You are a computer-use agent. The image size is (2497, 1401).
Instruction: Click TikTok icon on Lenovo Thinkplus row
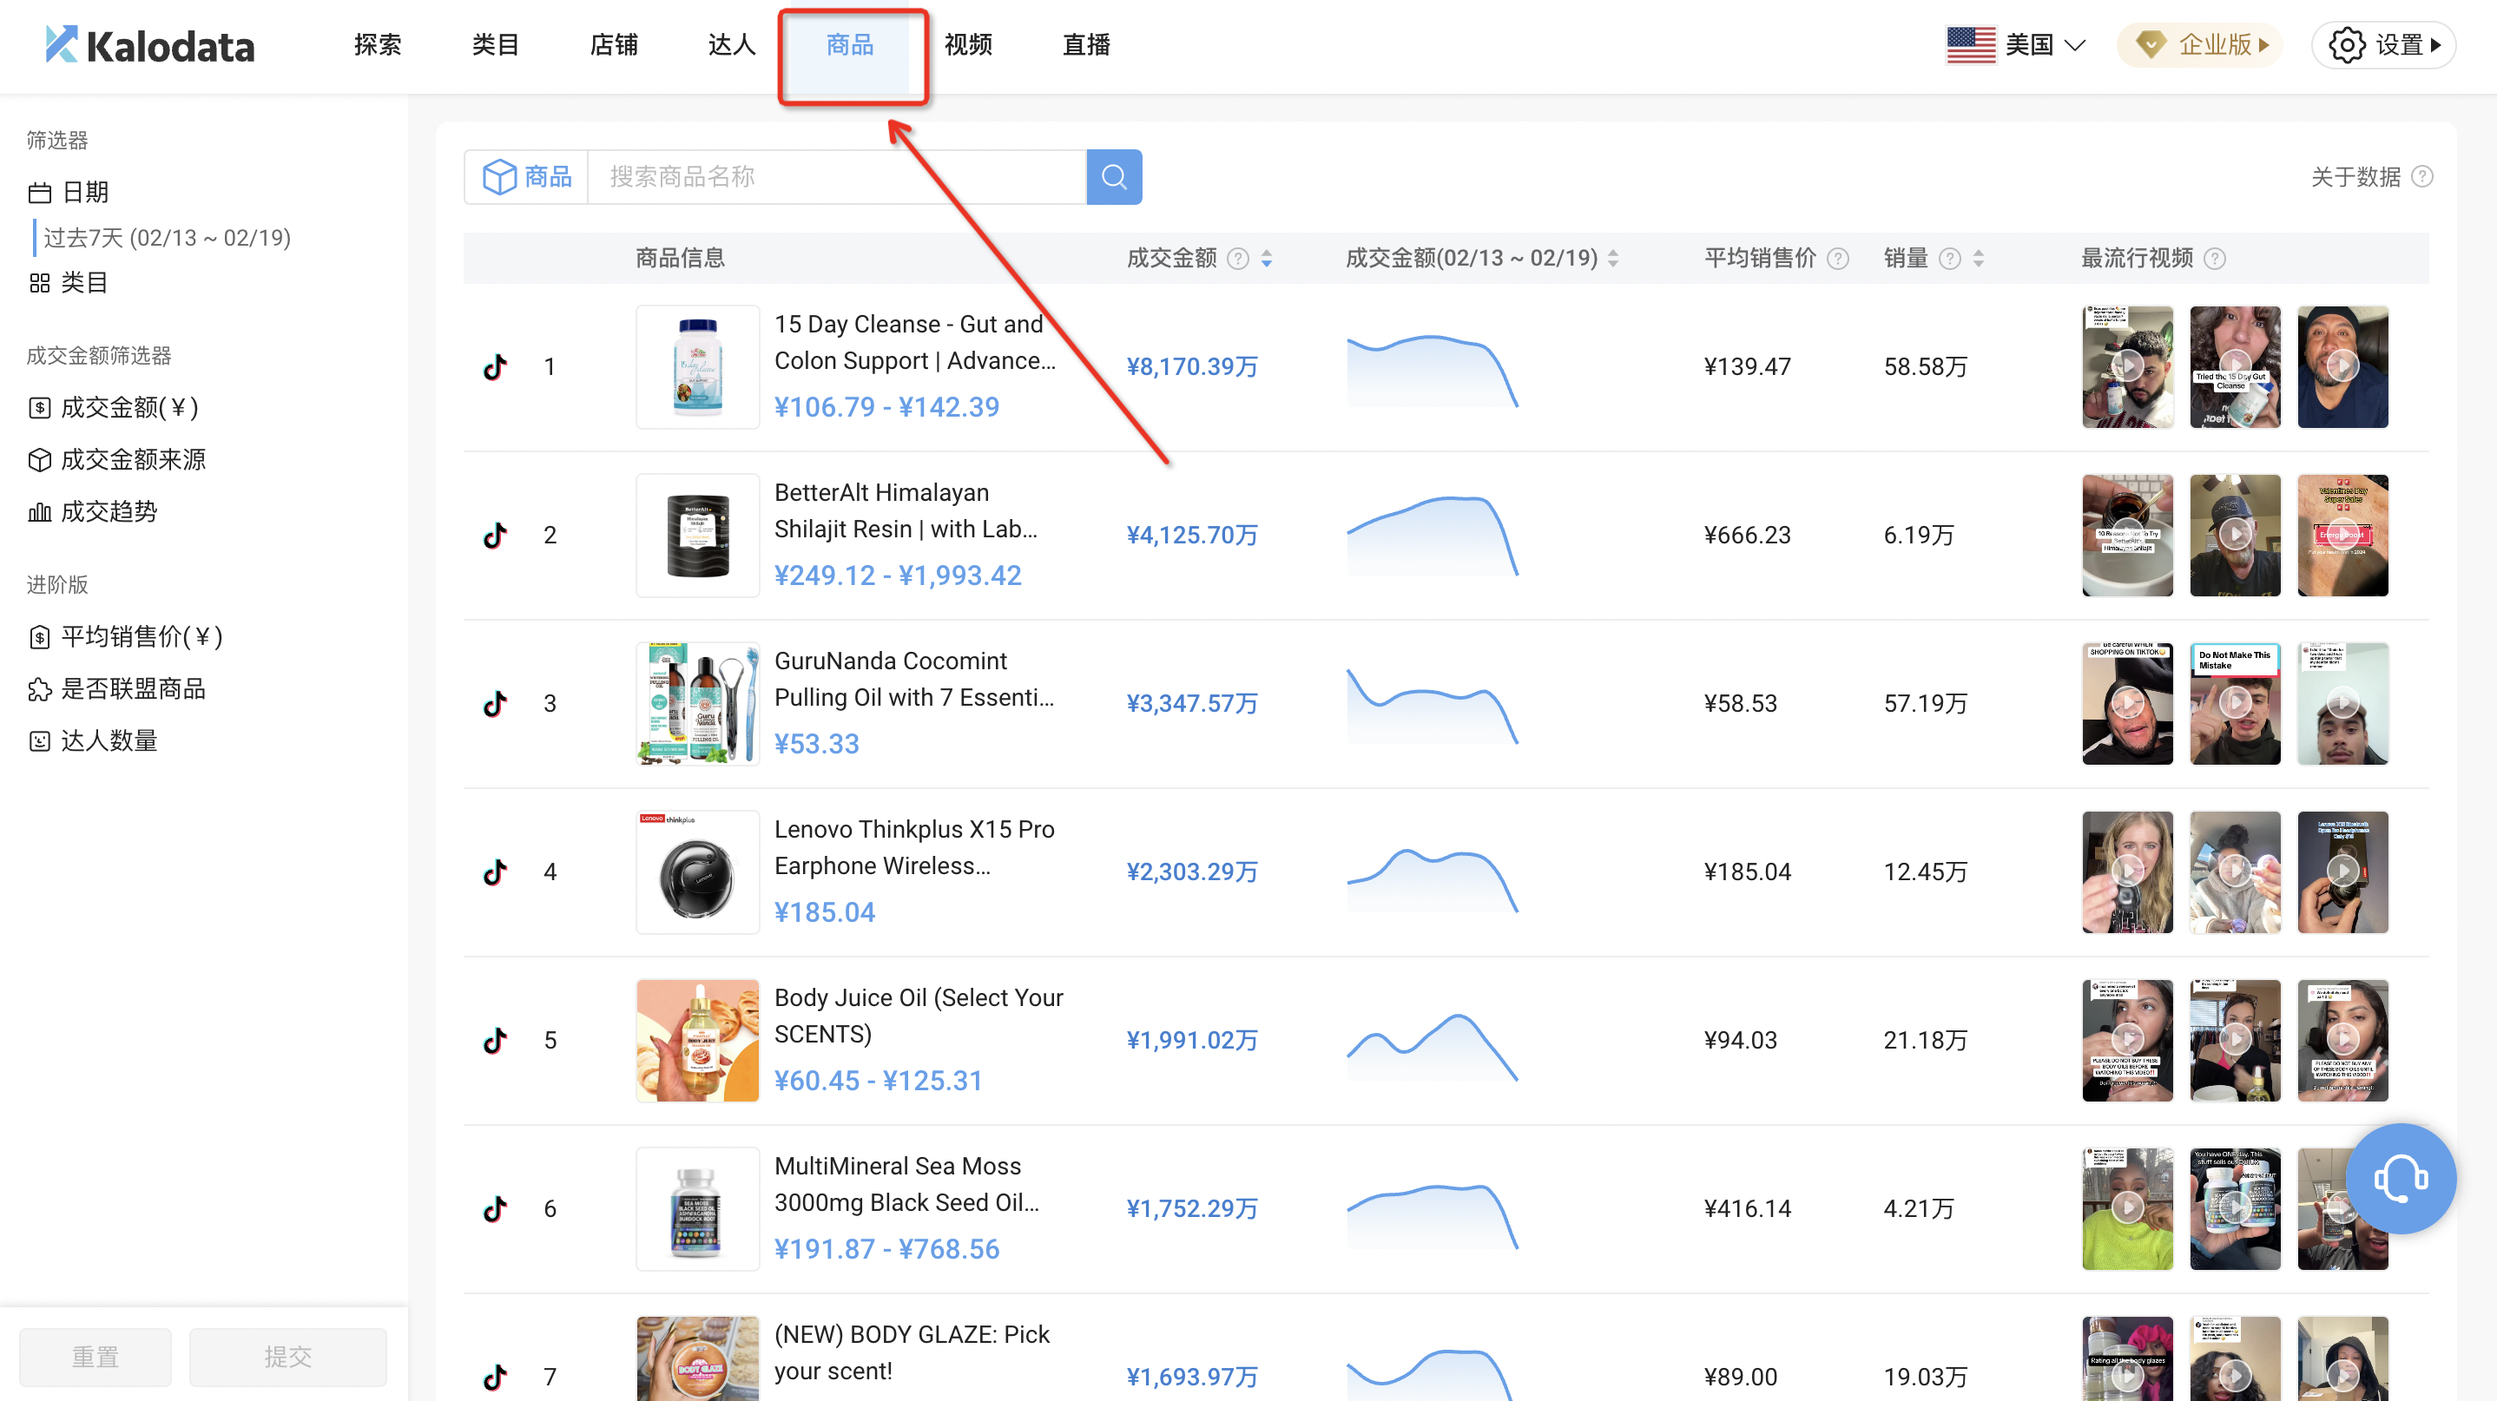coord(496,872)
